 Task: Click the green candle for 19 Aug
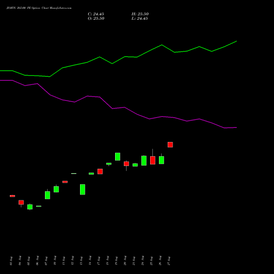pyautogui.click(x=118, y=157)
